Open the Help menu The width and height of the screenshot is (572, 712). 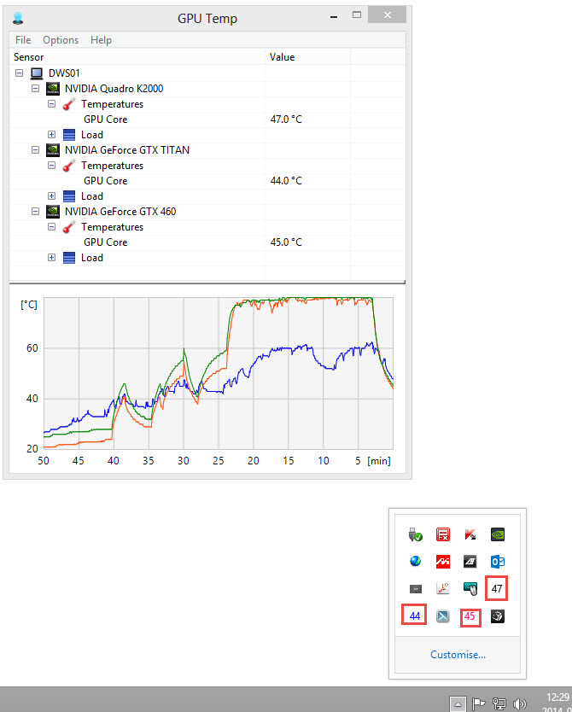pyautogui.click(x=101, y=40)
